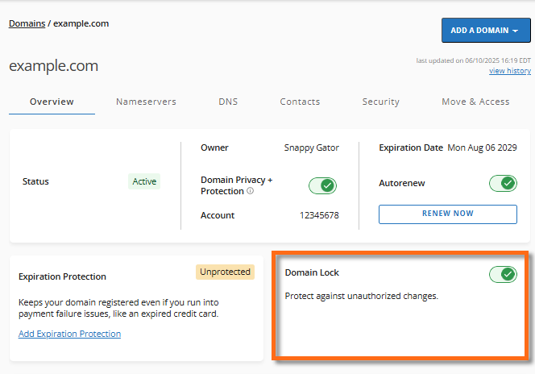Switch to the Nameservers tab
This screenshot has width=535, height=374.
[x=146, y=102]
